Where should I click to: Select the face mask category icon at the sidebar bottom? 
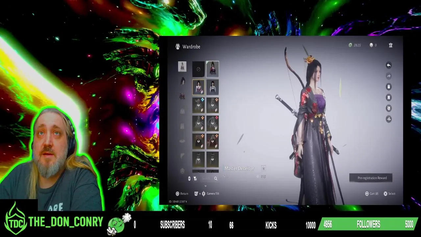point(183,171)
